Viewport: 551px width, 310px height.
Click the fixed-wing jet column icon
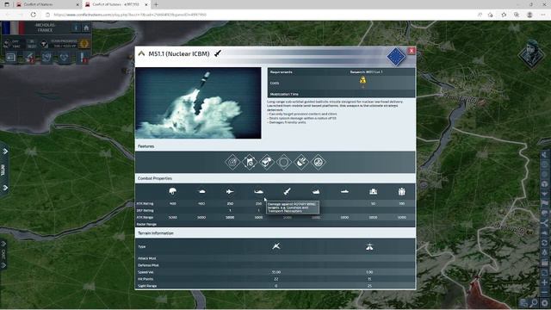[x=230, y=191]
